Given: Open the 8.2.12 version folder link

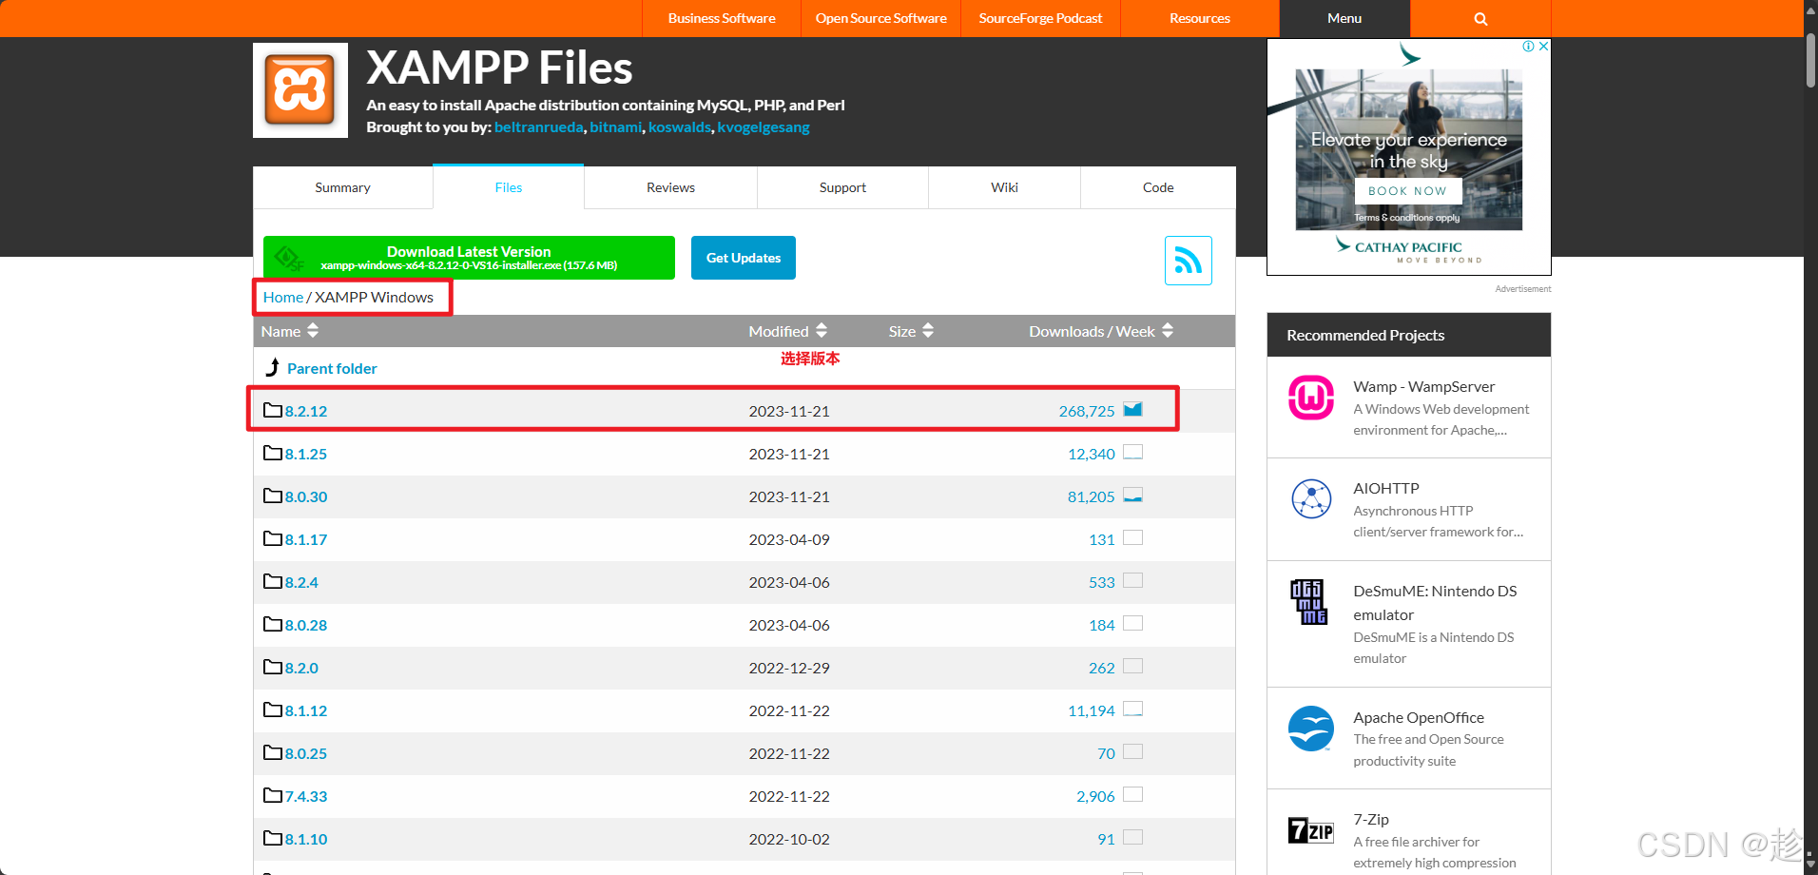Looking at the screenshot, I should pos(306,411).
